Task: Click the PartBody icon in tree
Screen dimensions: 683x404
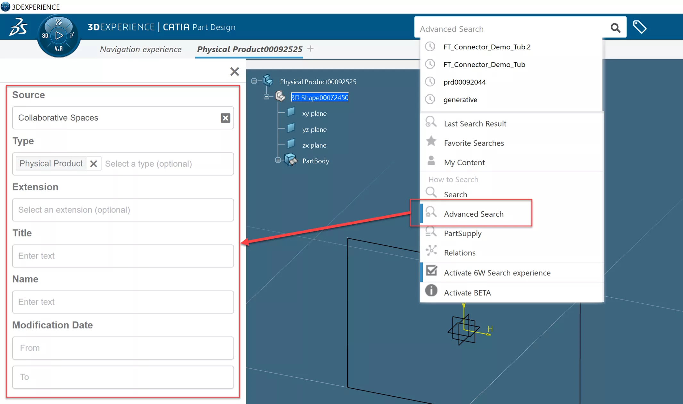Action: (291, 160)
